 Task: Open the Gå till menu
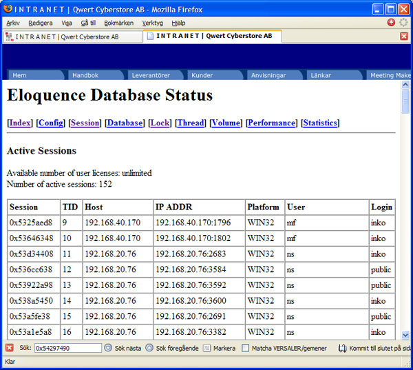(x=88, y=23)
